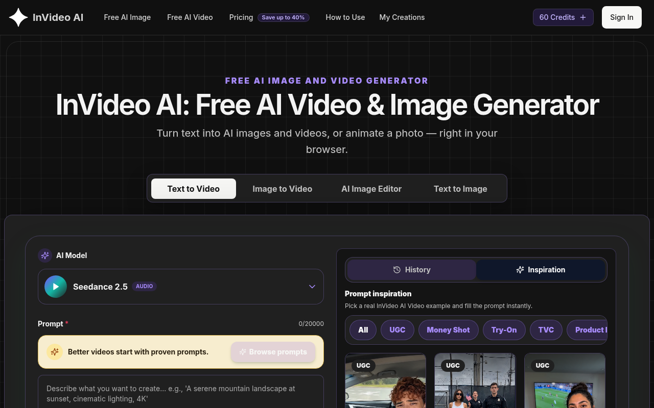Open the UGC example with soccer on TV

565,380
